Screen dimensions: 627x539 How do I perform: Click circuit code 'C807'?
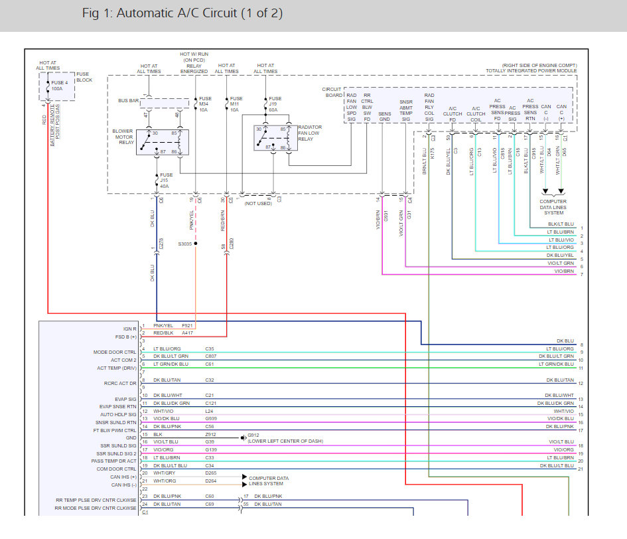(211, 356)
